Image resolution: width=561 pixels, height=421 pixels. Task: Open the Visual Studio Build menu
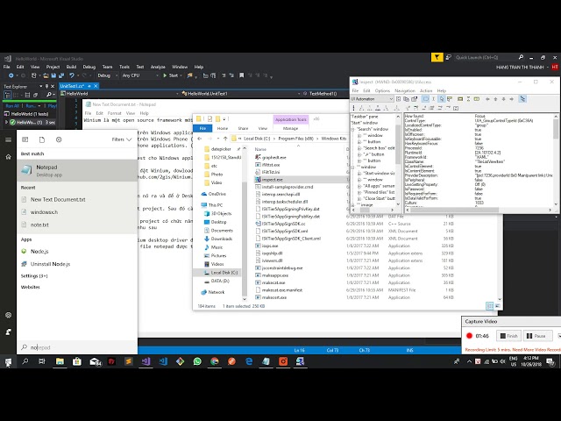tap(71, 67)
